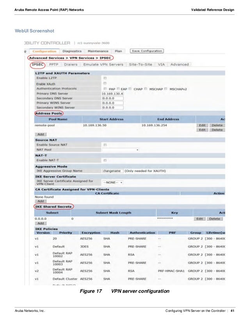Viewport: 249px width, 322px height.
Task: Open the Emulate VPN Servers sub-tab
Action: (x=103, y=64)
